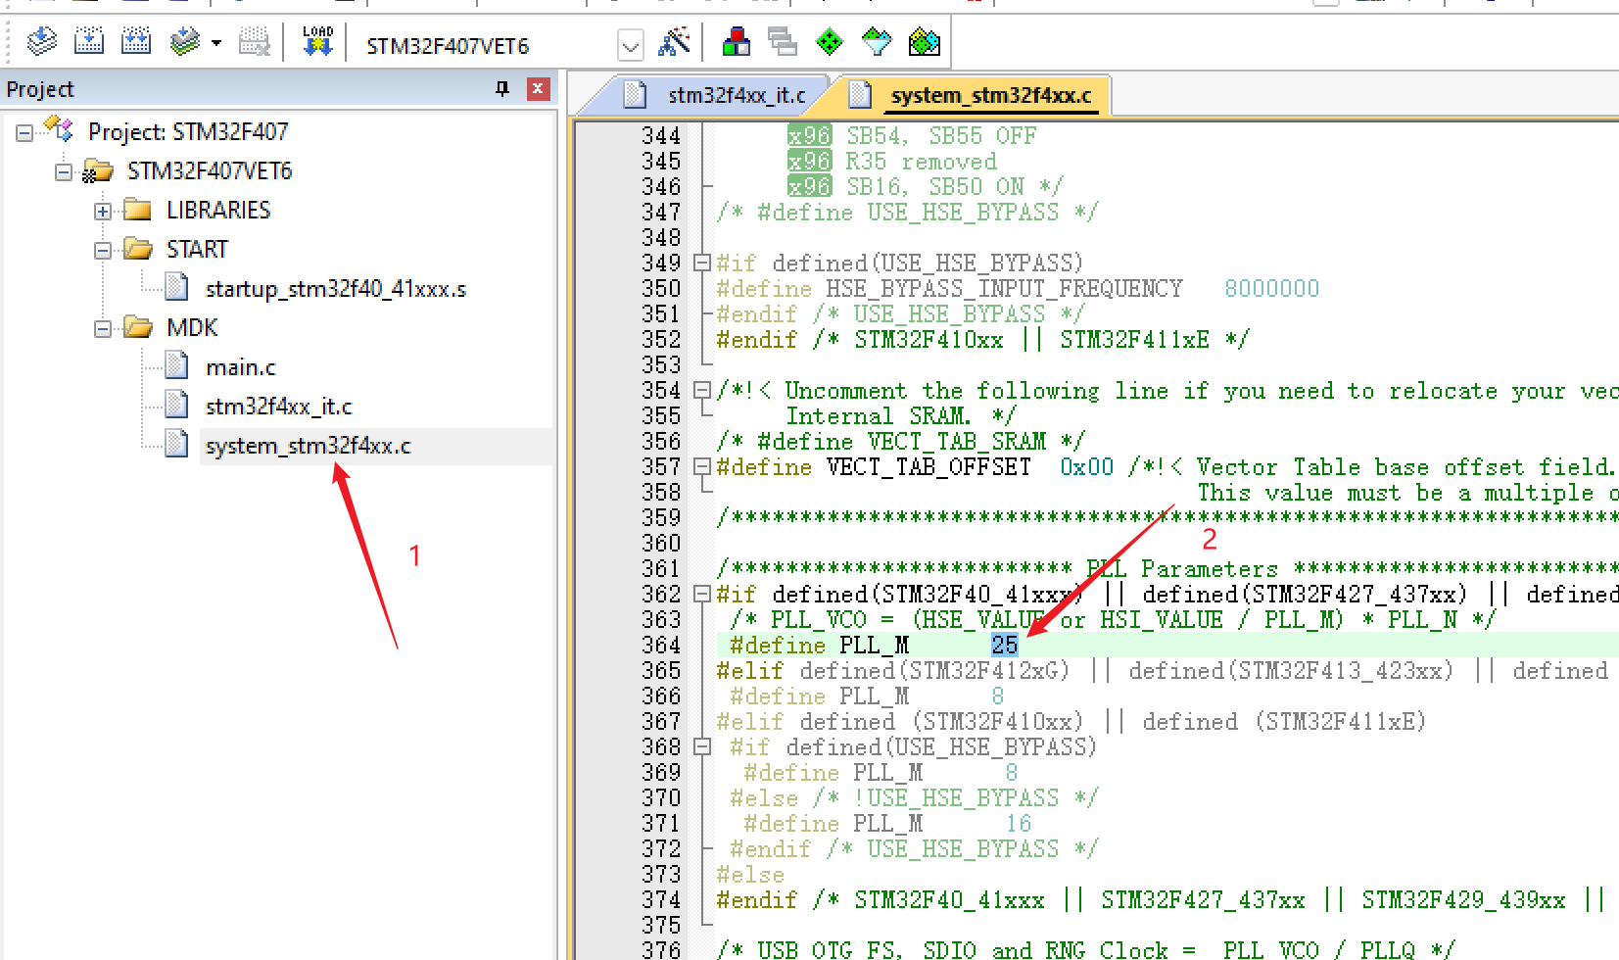Click PLL_M value 8 on line 369

1012,772
